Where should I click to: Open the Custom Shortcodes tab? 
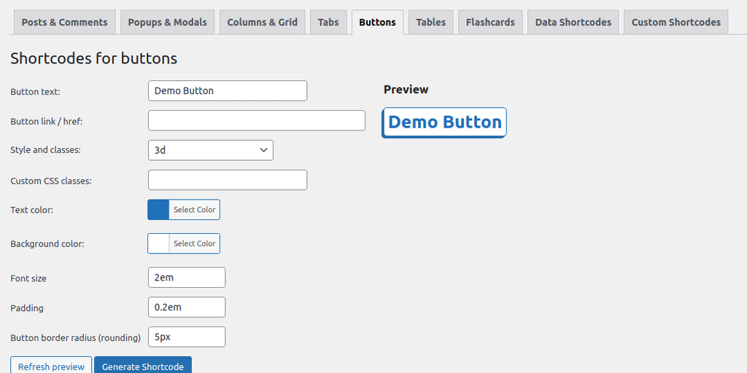(x=676, y=22)
